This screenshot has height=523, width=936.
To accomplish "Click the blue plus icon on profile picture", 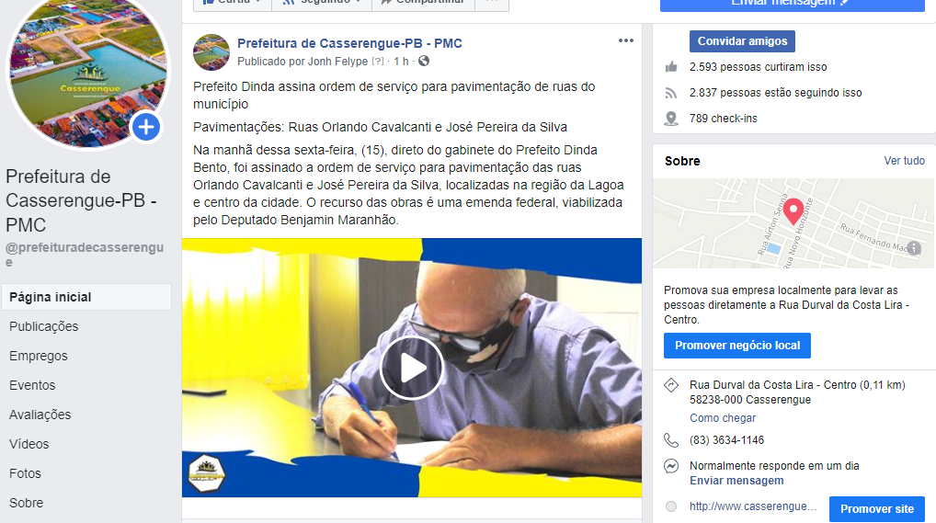I will (145, 127).
